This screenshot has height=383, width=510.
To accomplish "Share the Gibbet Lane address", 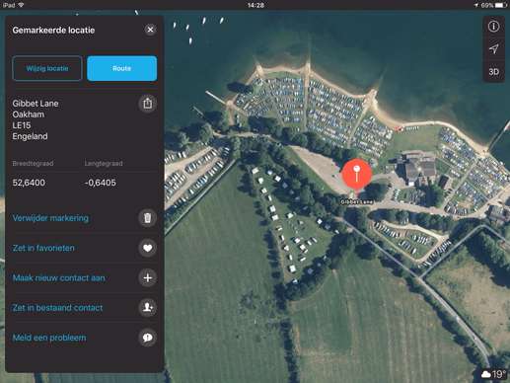I will coord(147,104).
